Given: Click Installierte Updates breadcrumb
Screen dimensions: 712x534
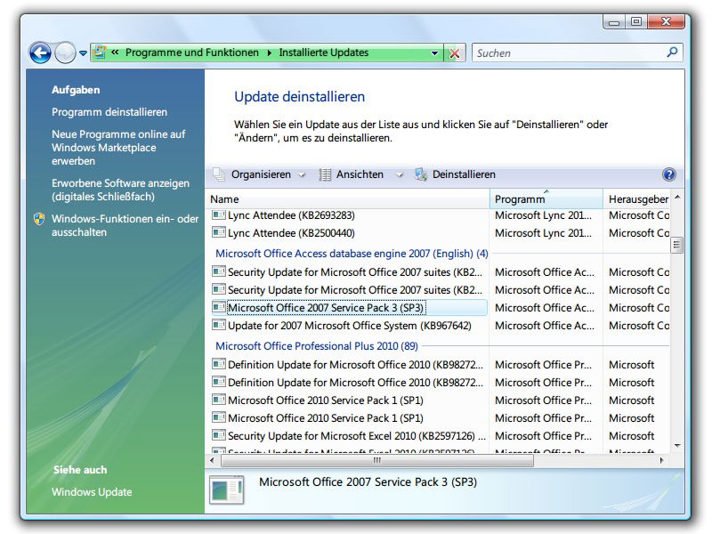Looking at the screenshot, I should click(323, 53).
